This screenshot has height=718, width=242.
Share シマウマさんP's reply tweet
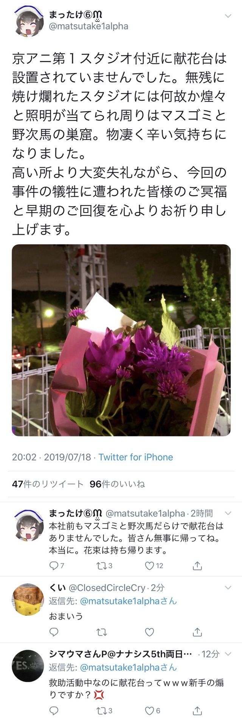coord(197,700)
